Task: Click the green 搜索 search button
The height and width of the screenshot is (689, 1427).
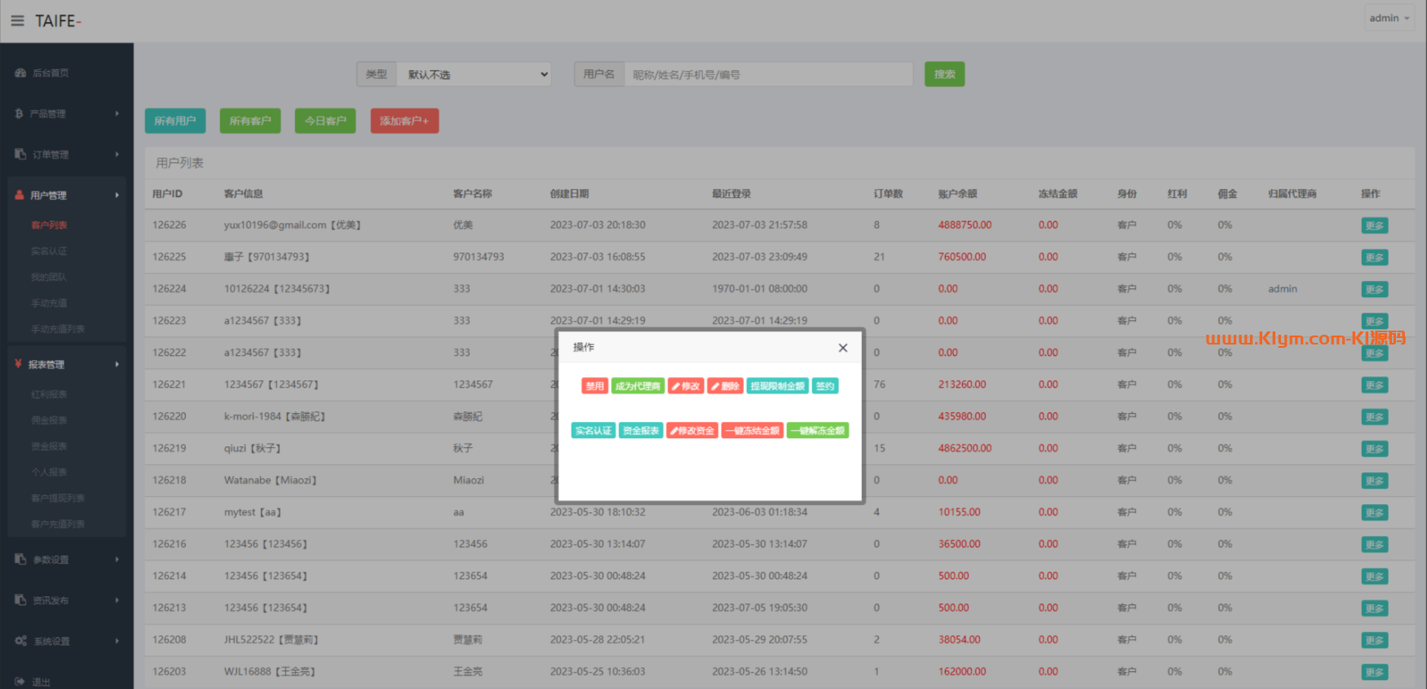Action: click(x=944, y=74)
